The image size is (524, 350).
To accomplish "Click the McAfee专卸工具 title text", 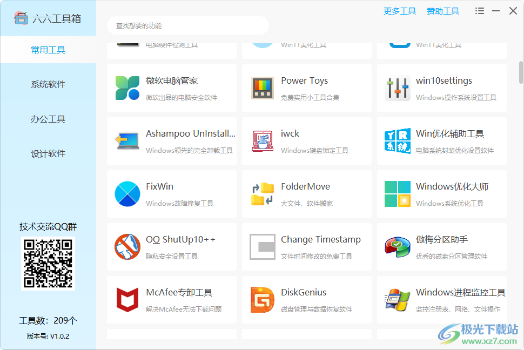I will pos(179,292).
